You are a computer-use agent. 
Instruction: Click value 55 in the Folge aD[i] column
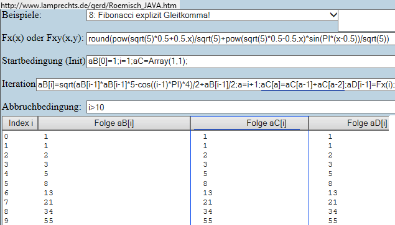click(x=333, y=221)
